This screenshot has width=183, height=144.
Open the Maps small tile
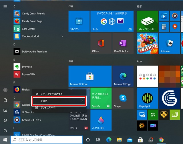[x=175, y=27]
